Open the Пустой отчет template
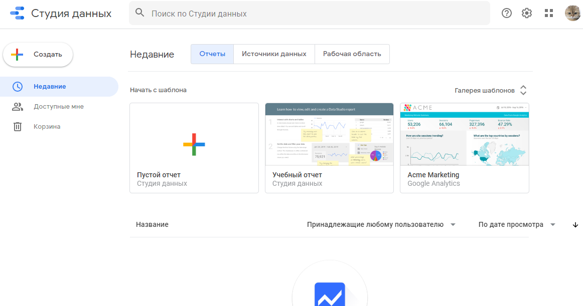This screenshot has height=306, width=583. 194,148
